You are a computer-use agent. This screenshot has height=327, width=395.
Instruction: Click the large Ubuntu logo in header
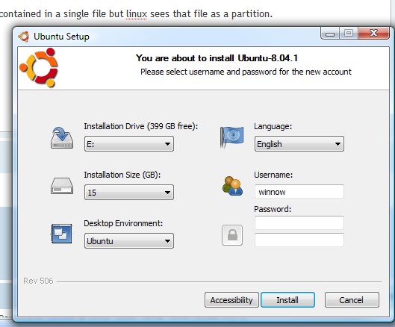[39, 67]
